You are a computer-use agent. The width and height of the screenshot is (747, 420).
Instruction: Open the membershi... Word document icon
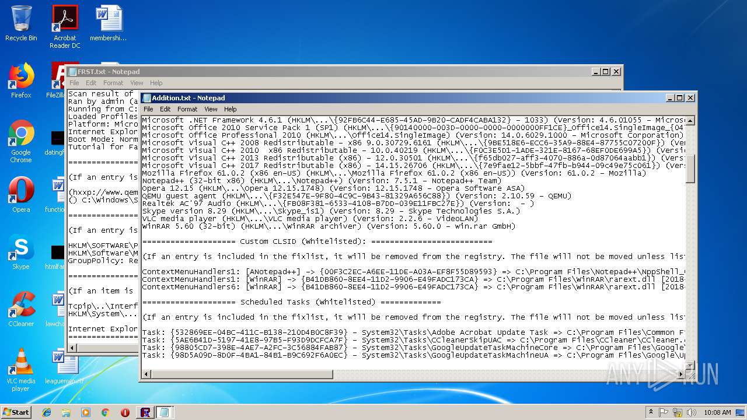point(109,23)
